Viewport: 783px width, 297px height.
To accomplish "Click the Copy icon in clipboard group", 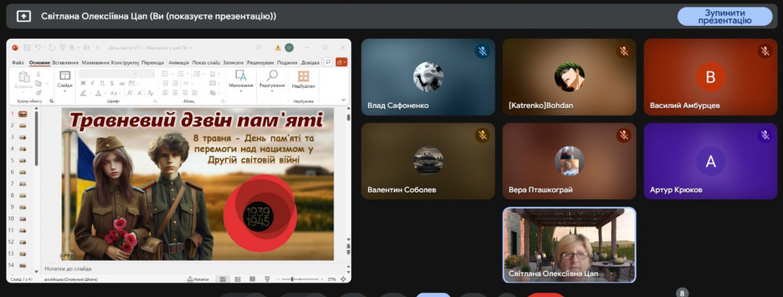I will (38, 83).
